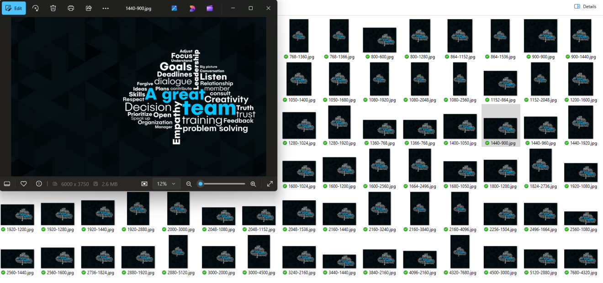Rotate the current image
Viewport: 603px width, 283px height.
pyautogui.click(x=35, y=8)
